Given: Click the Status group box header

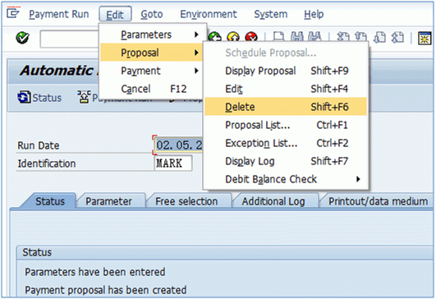Looking at the screenshot, I should (225, 252).
